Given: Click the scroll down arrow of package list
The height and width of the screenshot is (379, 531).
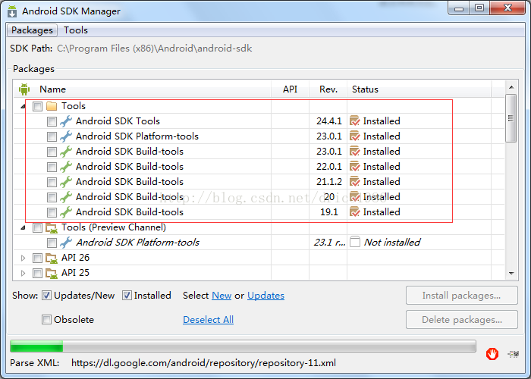Looking at the screenshot, I should click(511, 274).
